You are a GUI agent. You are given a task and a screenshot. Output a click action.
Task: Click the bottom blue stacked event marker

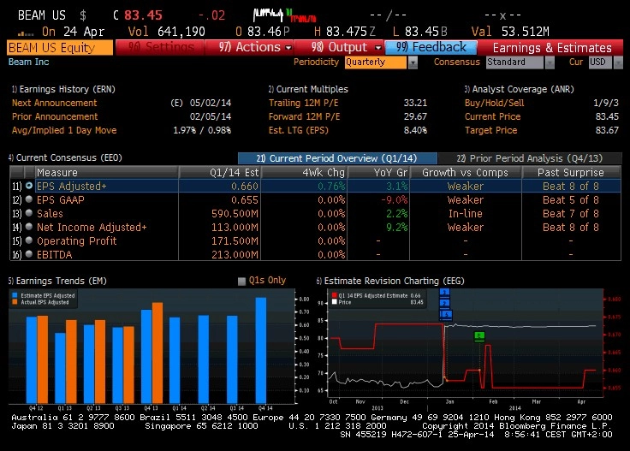446,314
